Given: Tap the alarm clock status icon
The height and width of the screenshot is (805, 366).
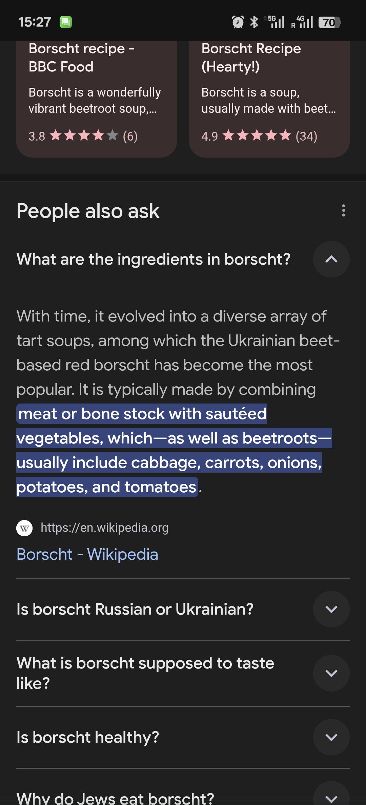Looking at the screenshot, I should tap(238, 22).
